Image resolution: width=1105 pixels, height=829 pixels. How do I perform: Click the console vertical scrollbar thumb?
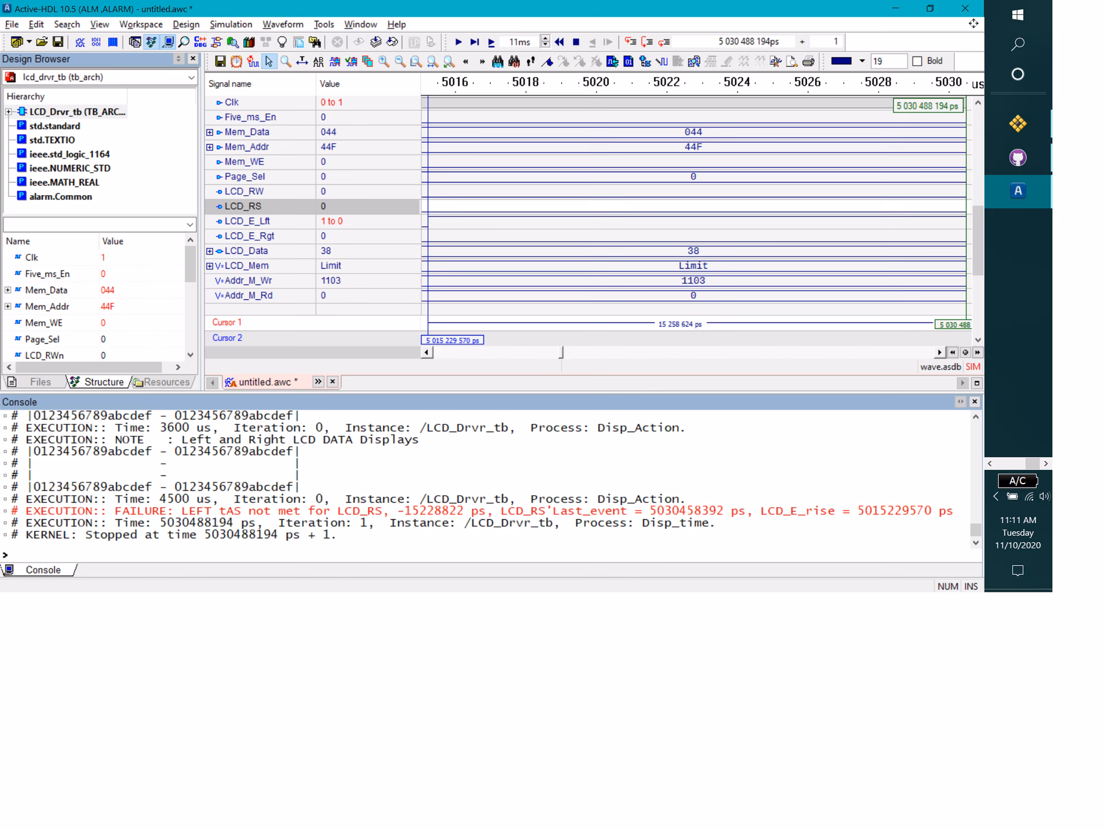coord(975,529)
